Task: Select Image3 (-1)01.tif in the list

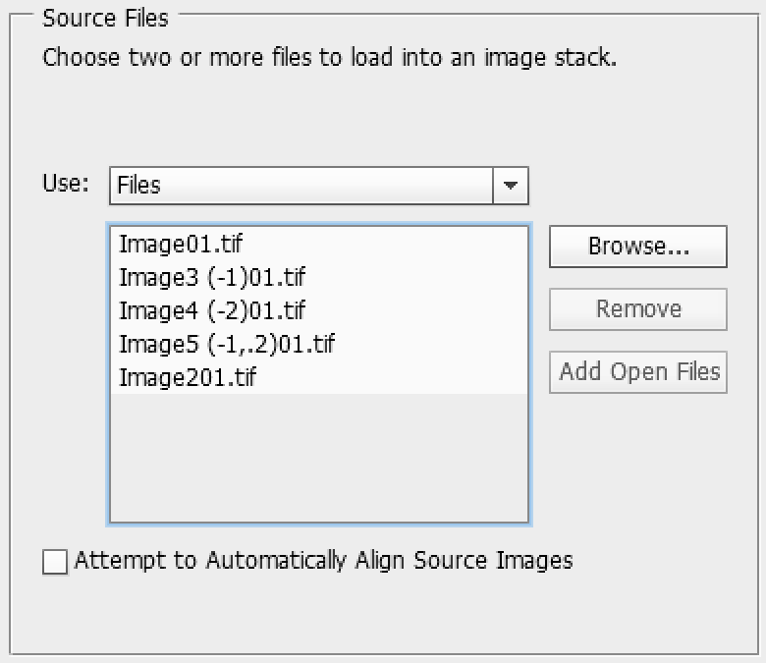Action: coord(319,277)
